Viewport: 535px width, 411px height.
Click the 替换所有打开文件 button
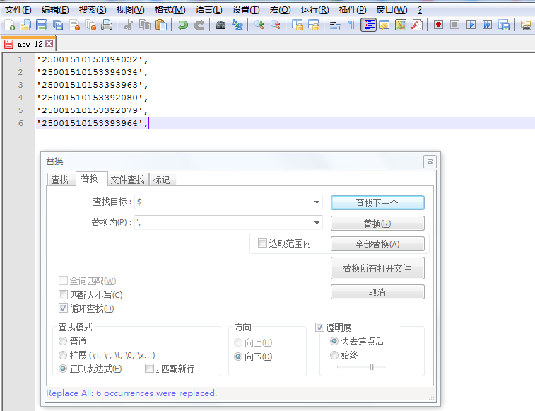tap(377, 268)
